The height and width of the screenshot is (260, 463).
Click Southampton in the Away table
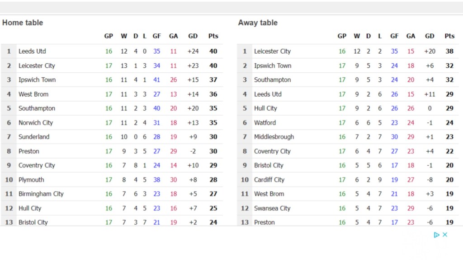272,79
